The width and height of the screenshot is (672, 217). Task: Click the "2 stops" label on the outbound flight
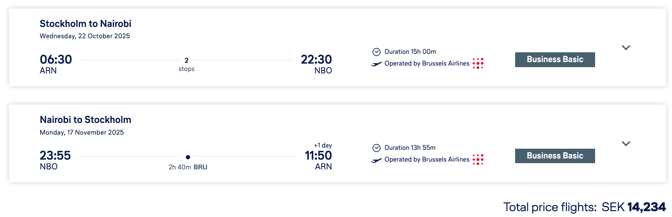click(x=187, y=65)
